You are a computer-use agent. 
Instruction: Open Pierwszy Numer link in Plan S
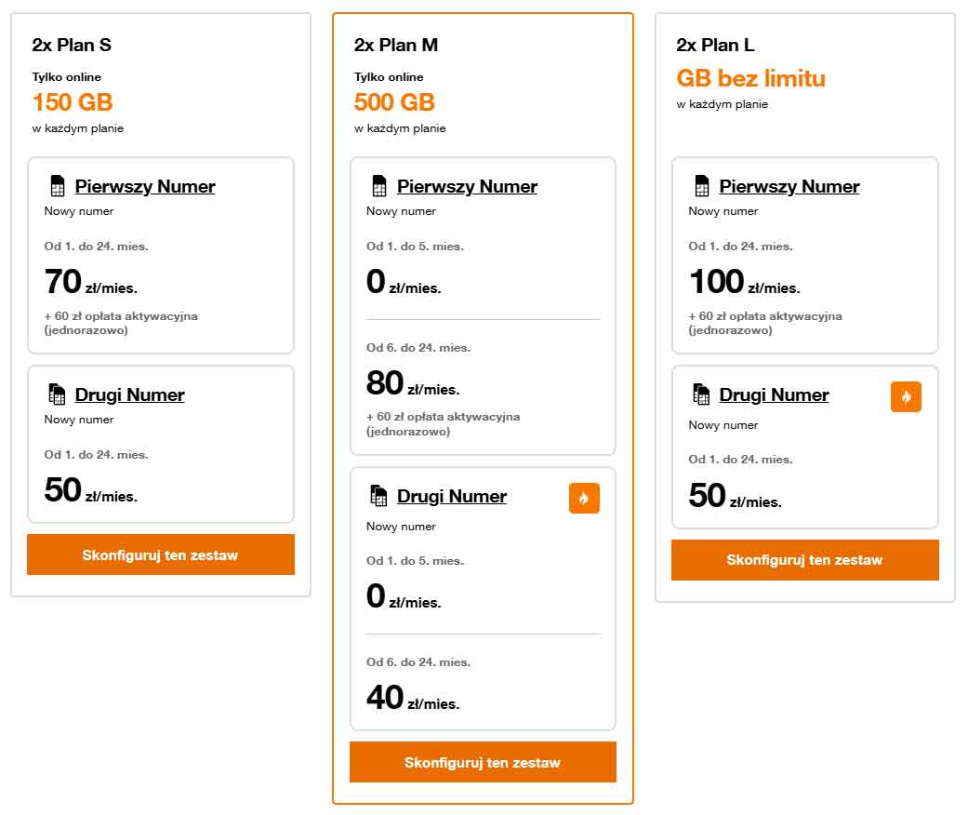coord(145,186)
